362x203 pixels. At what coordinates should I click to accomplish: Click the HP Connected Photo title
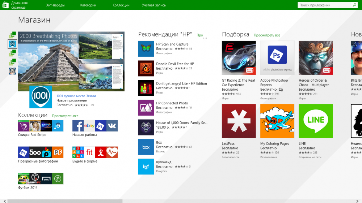tap(172, 103)
